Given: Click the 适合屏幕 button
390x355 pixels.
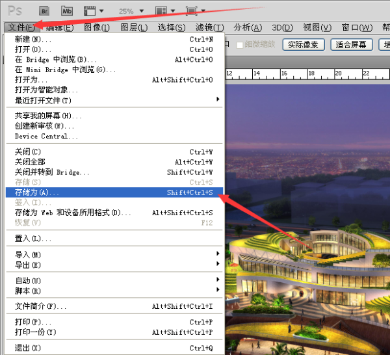Looking at the screenshot, I should click(x=351, y=45).
